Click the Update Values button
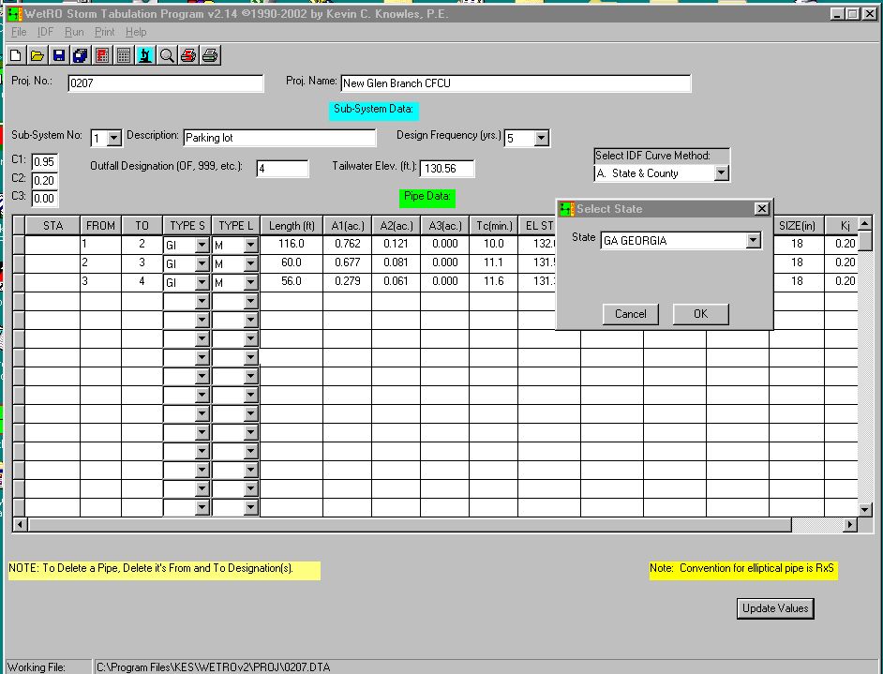Image resolution: width=883 pixels, height=674 pixels. [775, 608]
